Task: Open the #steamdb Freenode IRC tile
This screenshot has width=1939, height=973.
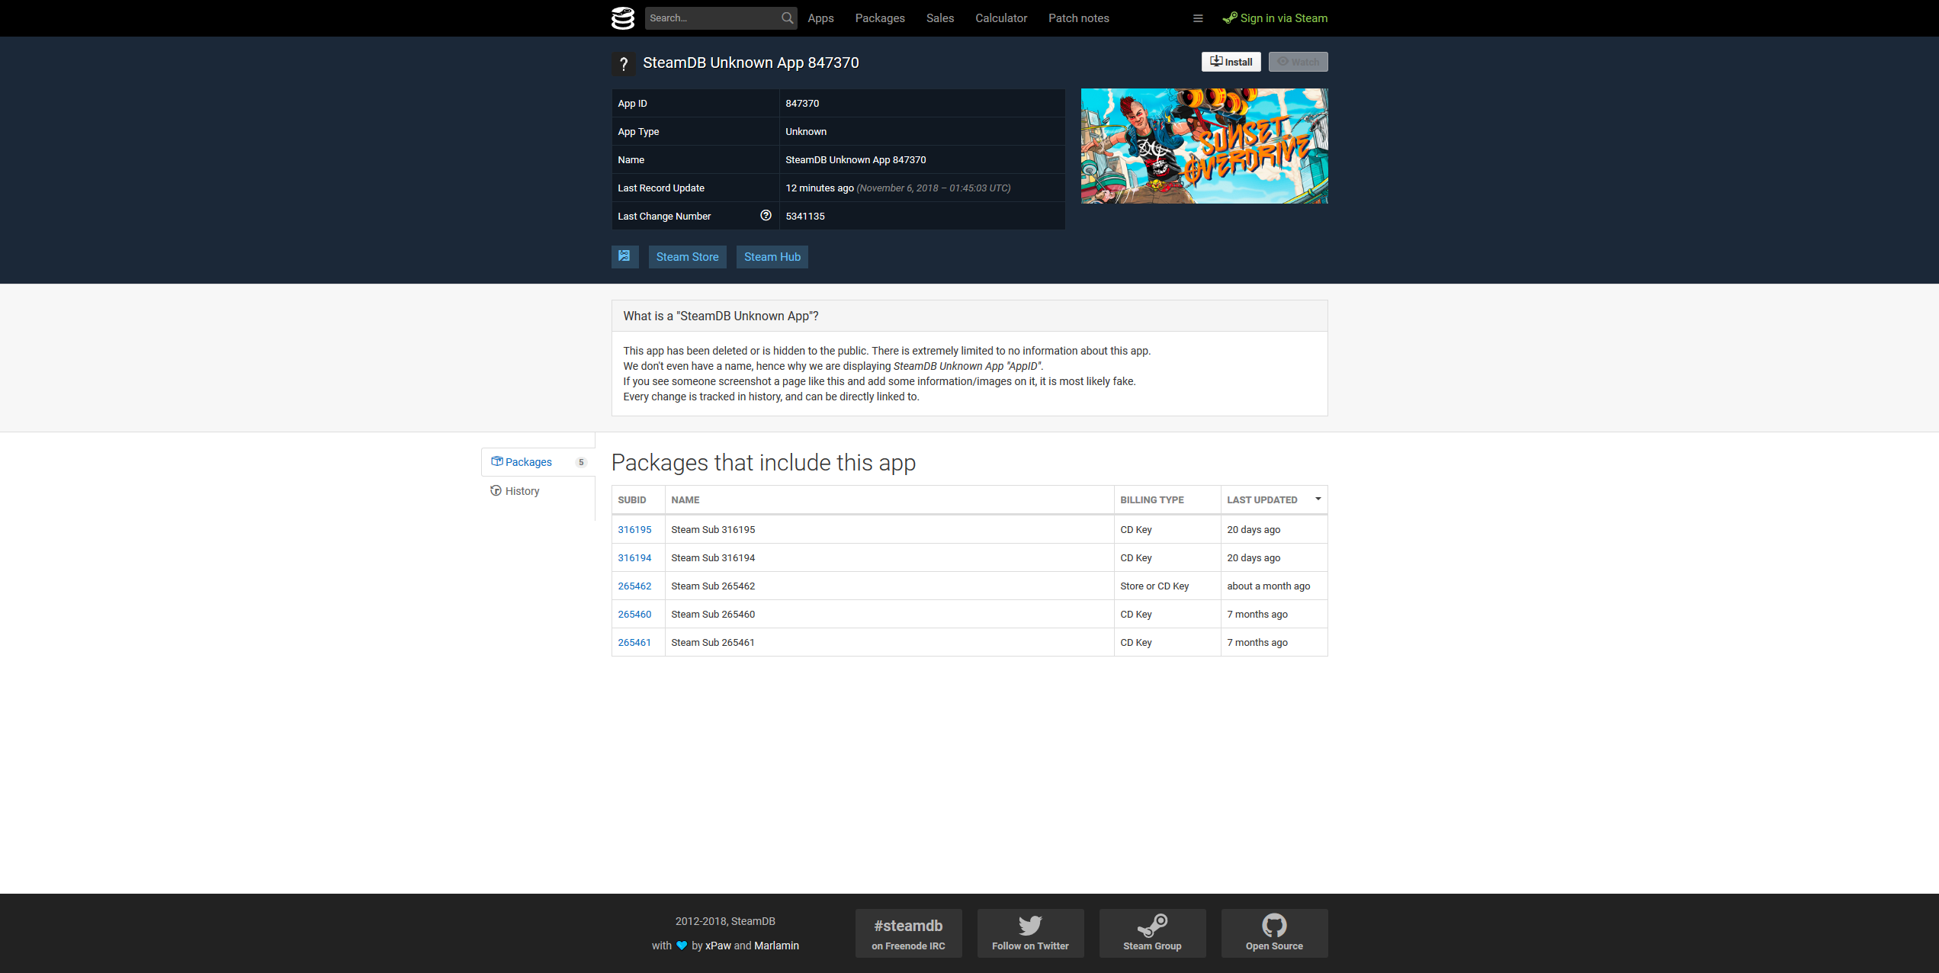Action: pos(908,933)
